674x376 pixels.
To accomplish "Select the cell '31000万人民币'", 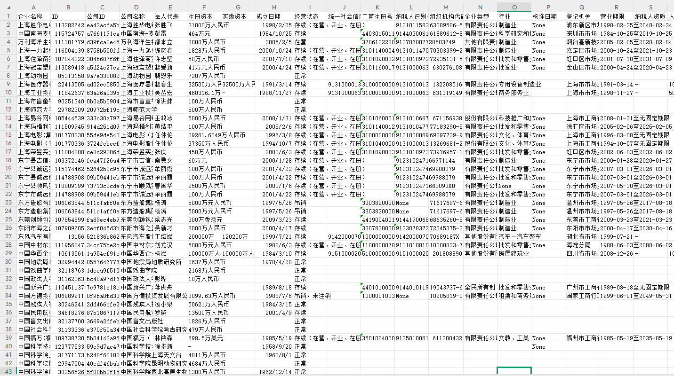I will coord(204,25).
